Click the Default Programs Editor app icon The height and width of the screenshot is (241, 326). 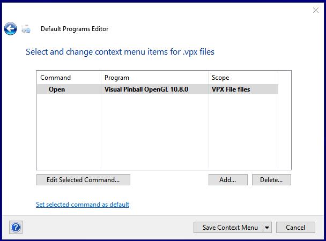click(x=26, y=29)
